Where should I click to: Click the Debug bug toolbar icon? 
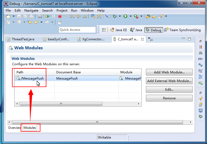pyautogui.click(x=115, y=17)
